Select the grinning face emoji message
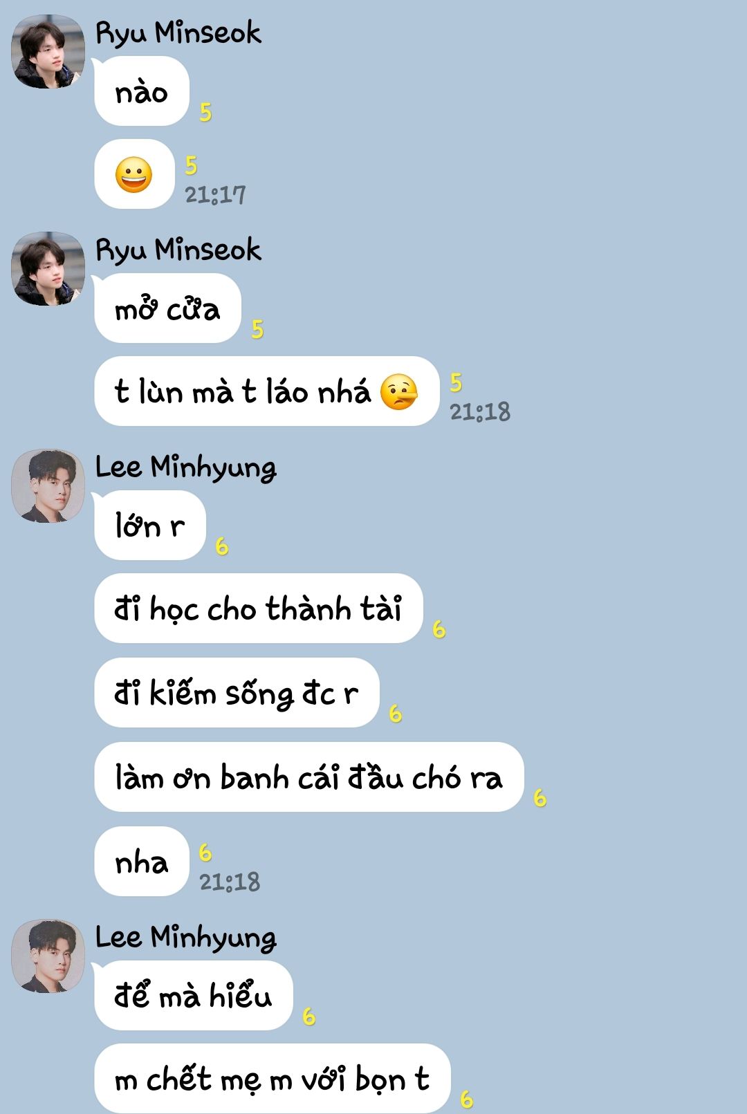The height and width of the screenshot is (1114, 747). point(134,174)
